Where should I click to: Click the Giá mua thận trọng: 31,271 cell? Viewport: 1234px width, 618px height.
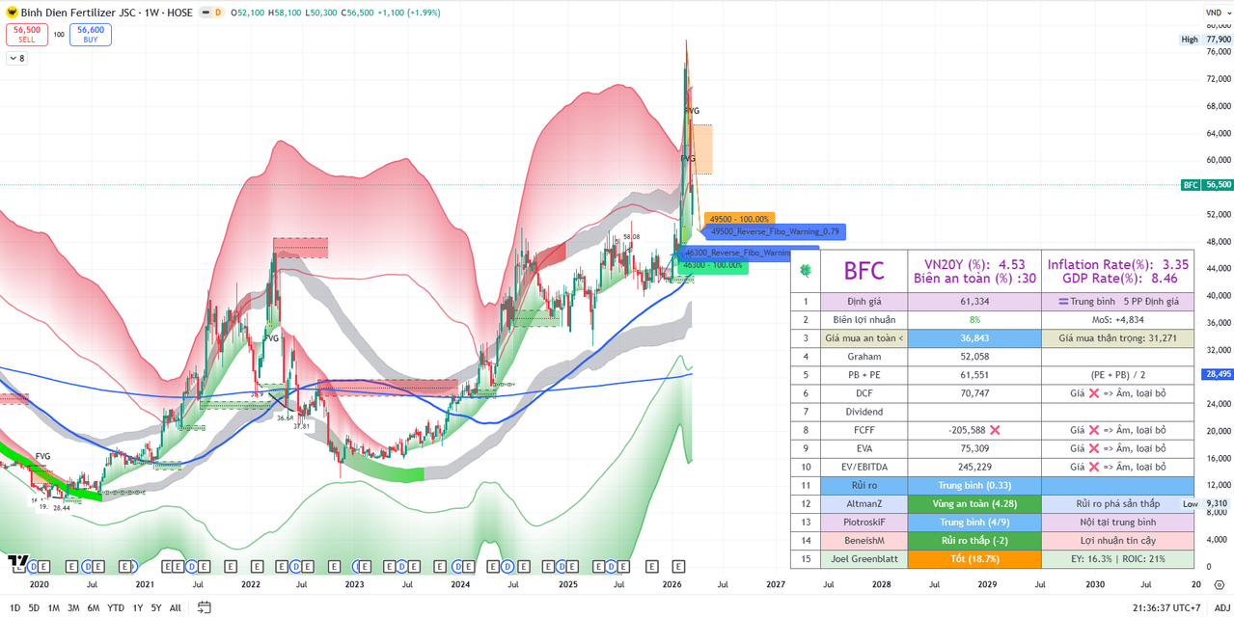[x=1118, y=338]
